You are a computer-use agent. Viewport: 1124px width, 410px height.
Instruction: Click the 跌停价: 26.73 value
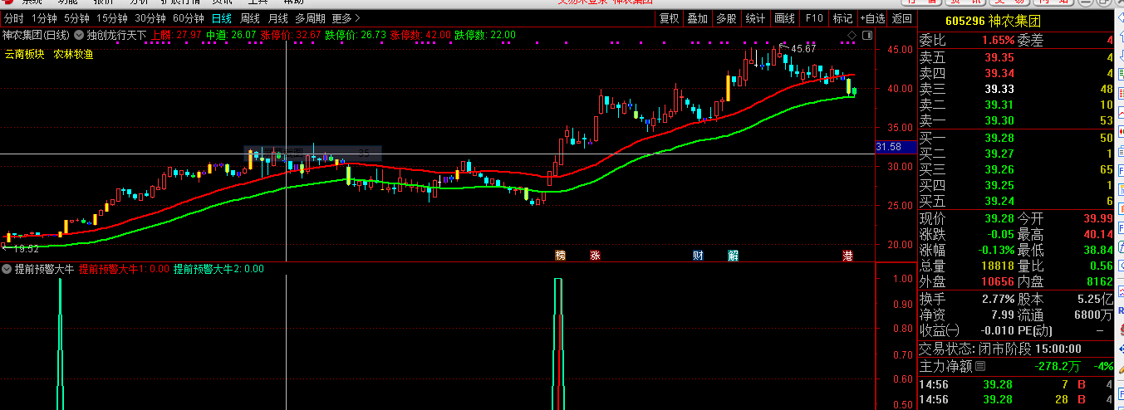[x=356, y=36]
